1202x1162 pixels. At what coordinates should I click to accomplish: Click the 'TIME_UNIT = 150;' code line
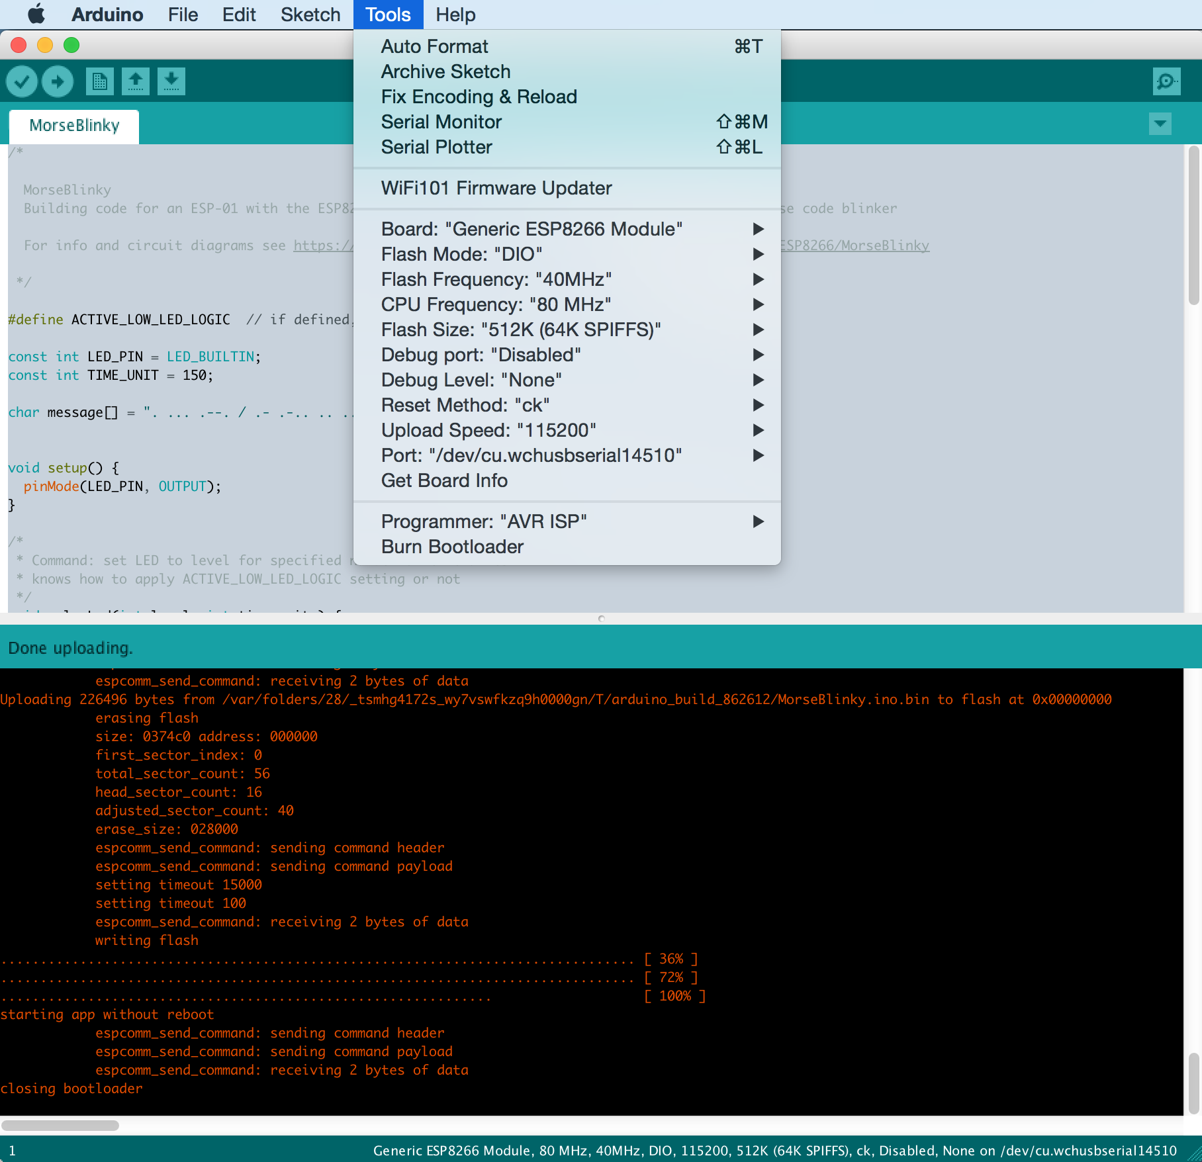coord(111,375)
